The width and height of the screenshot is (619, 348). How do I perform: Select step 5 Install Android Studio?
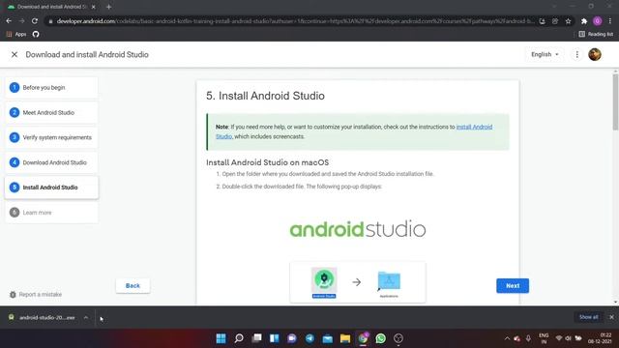click(51, 188)
